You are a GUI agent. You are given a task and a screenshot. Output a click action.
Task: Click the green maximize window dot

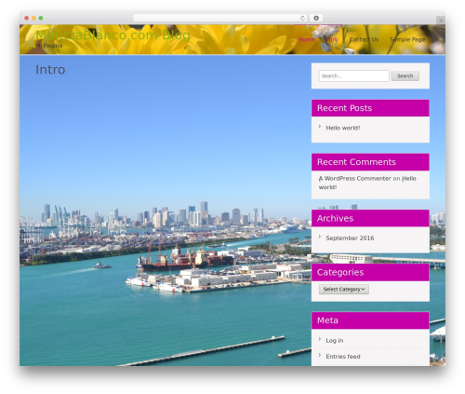(x=41, y=18)
